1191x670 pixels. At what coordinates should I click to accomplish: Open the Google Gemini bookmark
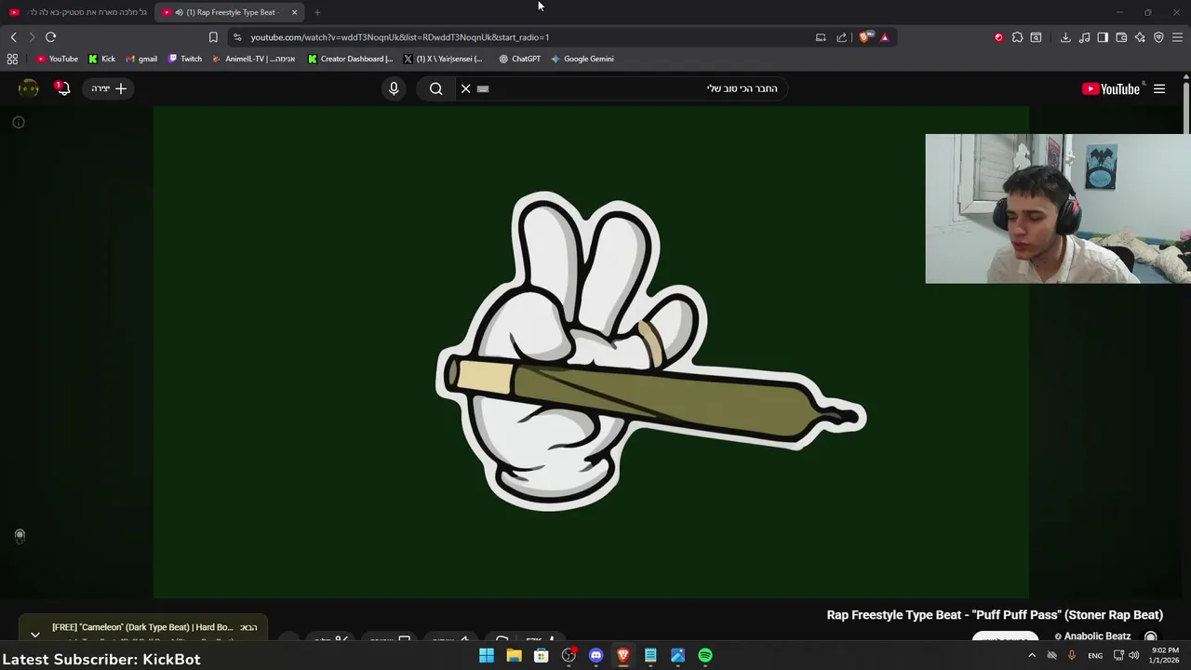pyautogui.click(x=582, y=59)
